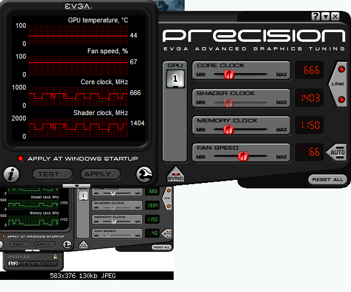This screenshot has width=351, height=292.
Task: Click the GPU temperature graph
Action: point(78,35)
